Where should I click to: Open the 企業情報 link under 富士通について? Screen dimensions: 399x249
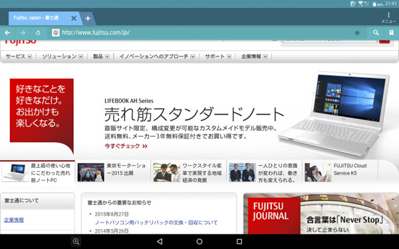click(x=14, y=220)
